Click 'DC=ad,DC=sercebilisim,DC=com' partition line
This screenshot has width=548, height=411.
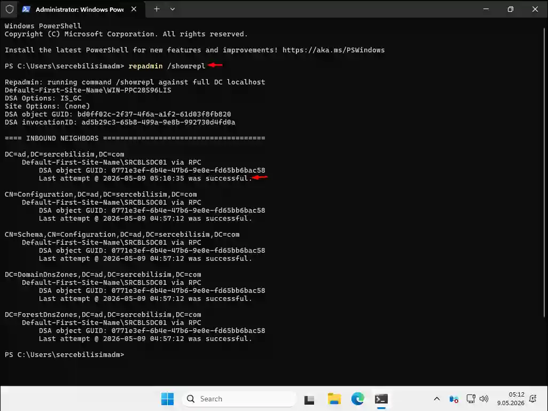tap(64, 154)
